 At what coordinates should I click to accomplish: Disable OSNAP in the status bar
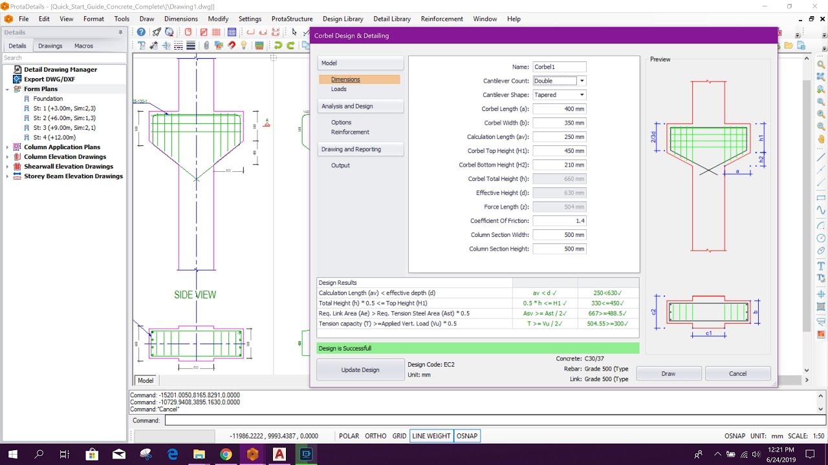[467, 436]
